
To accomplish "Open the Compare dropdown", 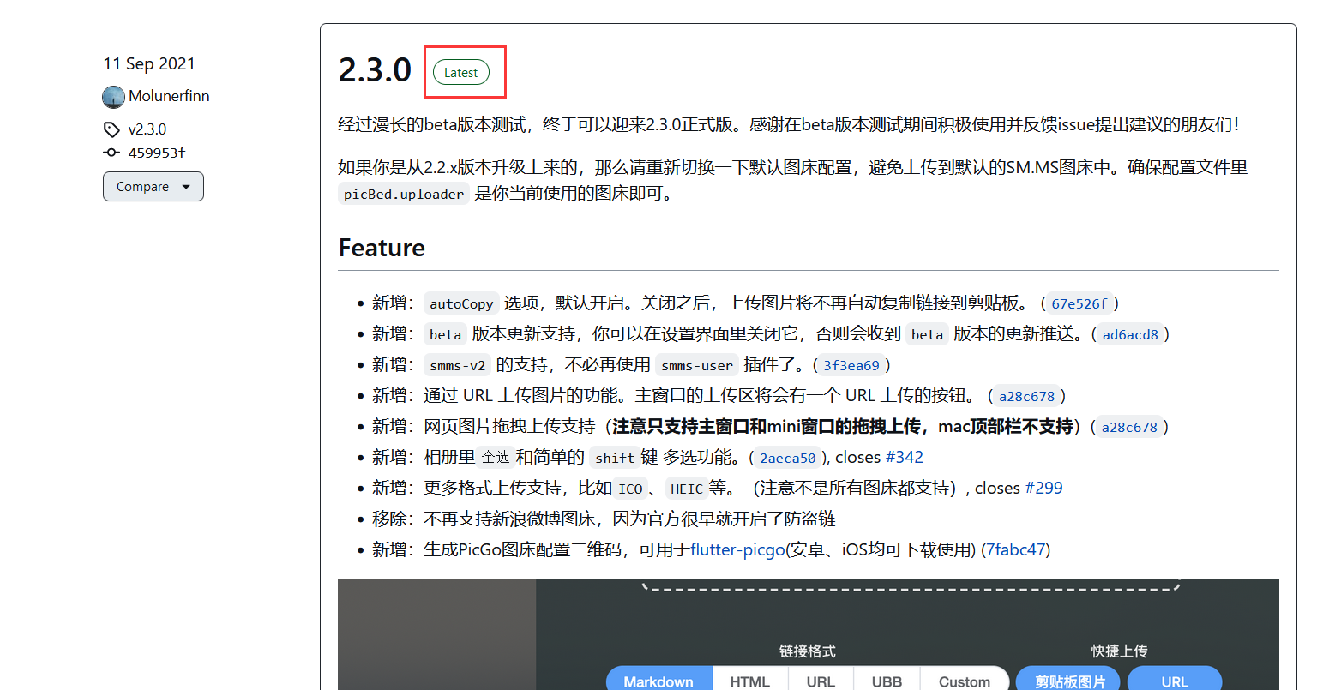I will pos(153,187).
